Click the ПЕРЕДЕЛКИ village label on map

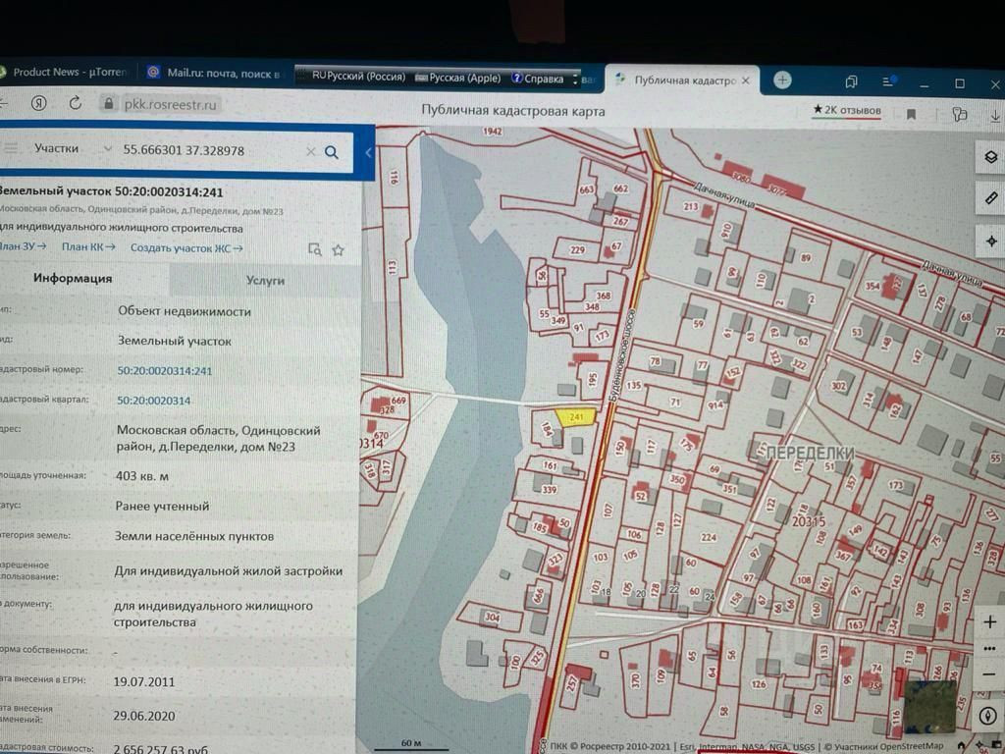(x=810, y=454)
